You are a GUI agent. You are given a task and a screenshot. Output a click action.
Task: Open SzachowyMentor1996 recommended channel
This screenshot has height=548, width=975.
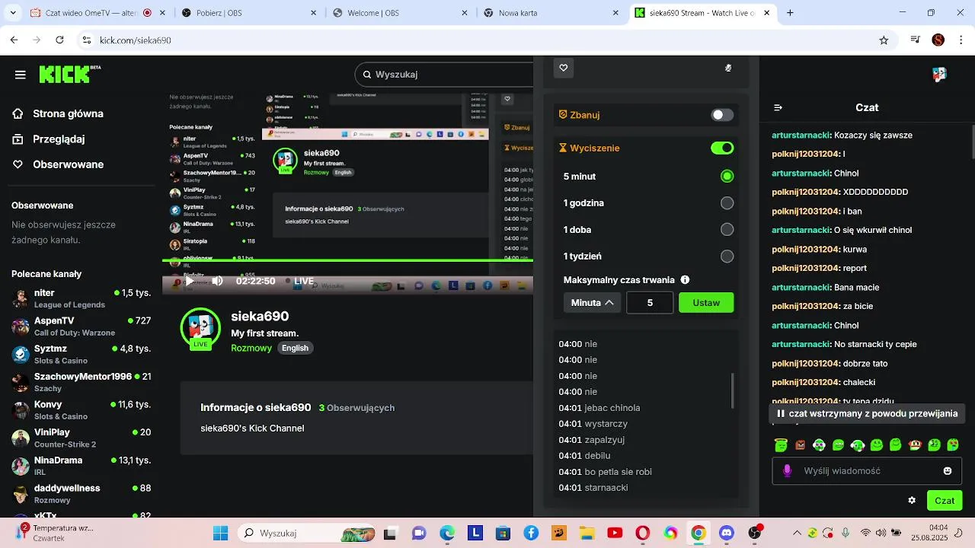(81, 382)
